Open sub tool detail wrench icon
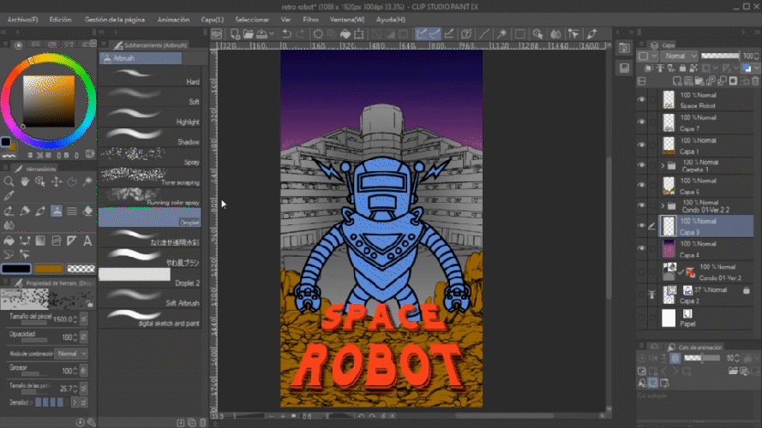The width and height of the screenshot is (762, 428). (x=91, y=423)
